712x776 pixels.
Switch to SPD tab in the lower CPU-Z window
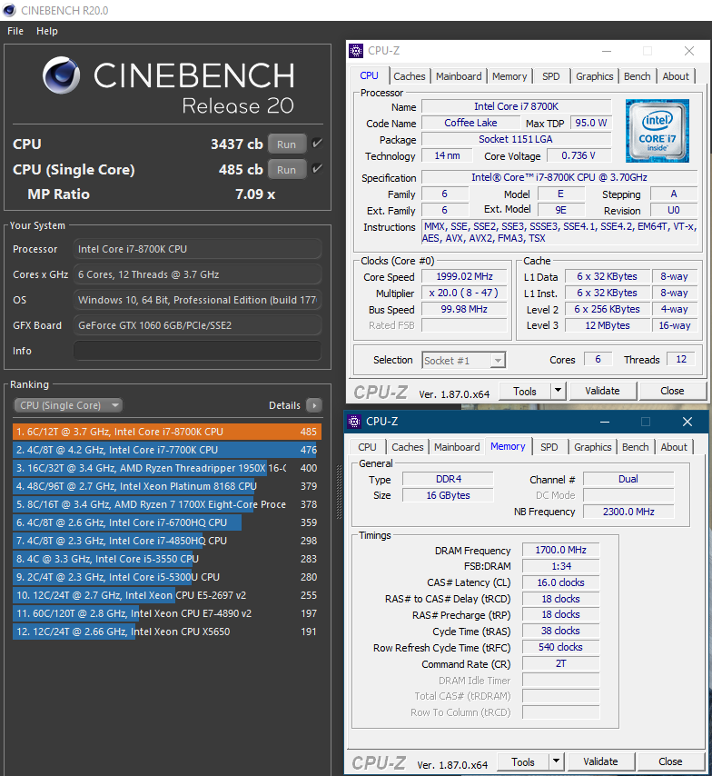coord(549,447)
